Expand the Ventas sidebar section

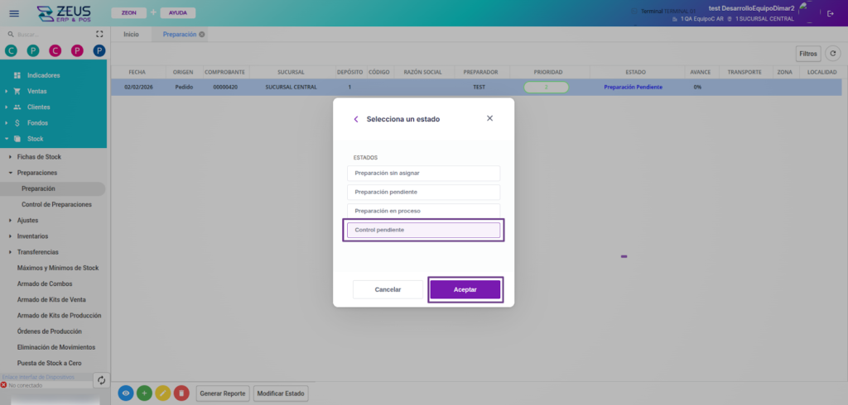click(x=36, y=91)
